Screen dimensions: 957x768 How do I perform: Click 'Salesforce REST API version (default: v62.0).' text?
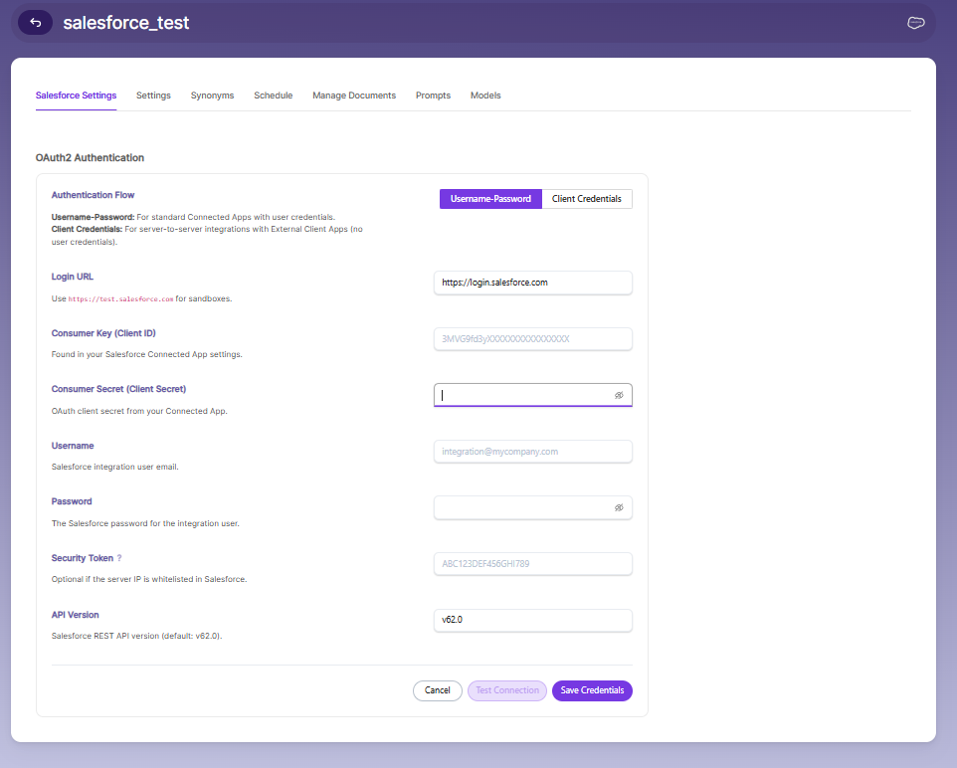pyautogui.click(x=136, y=636)
